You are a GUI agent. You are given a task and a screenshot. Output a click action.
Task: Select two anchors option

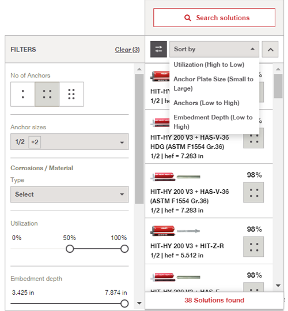pos(23,94)
